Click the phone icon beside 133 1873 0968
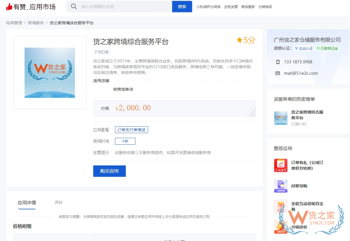Image resolution: width=350 pixels, height=241 pixels. (x=278, y=62)
